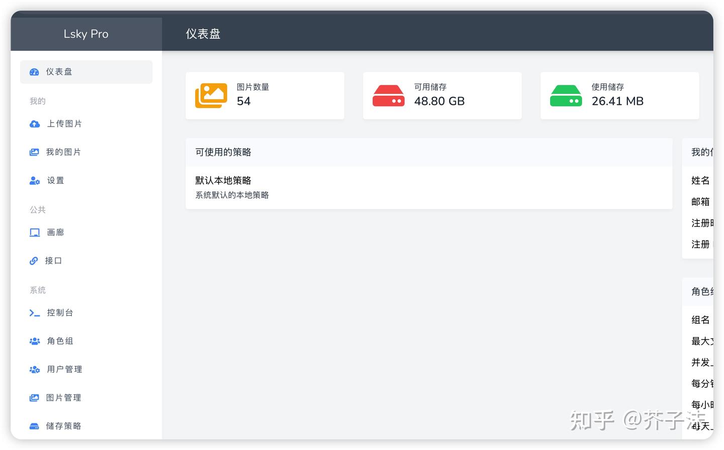Open the 接口 API page
Viewport: 724px width, 450px height.
tap(86, 261)
